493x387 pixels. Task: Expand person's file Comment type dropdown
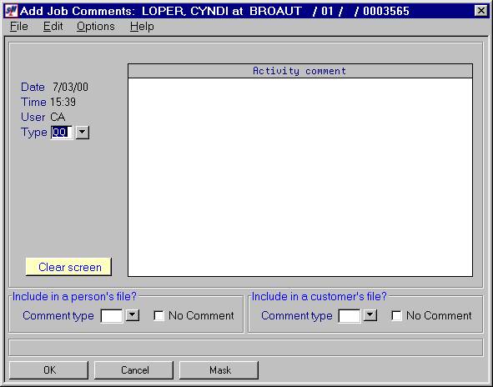pyautogui.click(x=133, y=315)
